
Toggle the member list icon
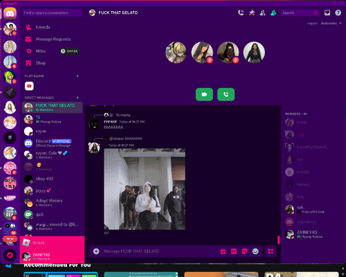point(273,12)
